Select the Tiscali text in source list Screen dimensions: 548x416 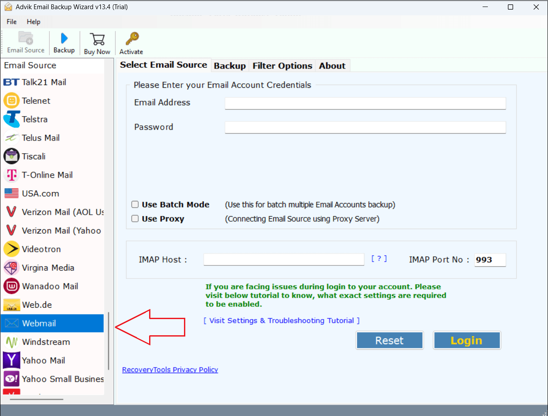pyautogui.click(x=34, y=156)
